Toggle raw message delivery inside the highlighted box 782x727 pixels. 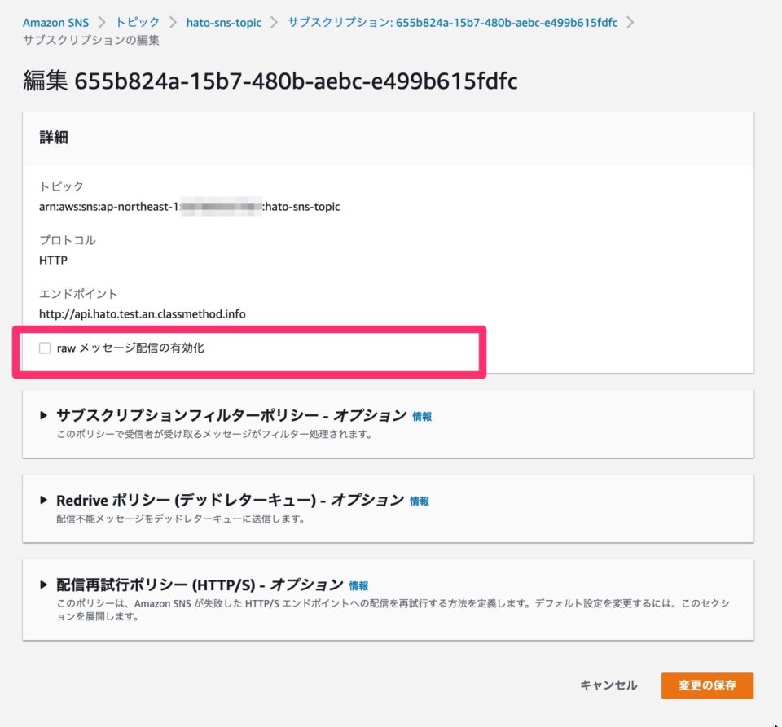[46, 347]
